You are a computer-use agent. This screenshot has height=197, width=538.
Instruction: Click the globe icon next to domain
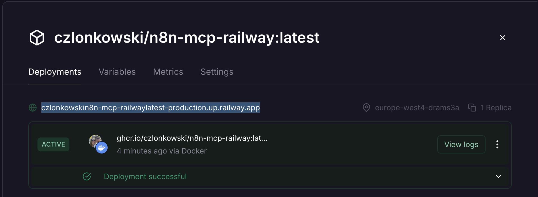point(33,108)
